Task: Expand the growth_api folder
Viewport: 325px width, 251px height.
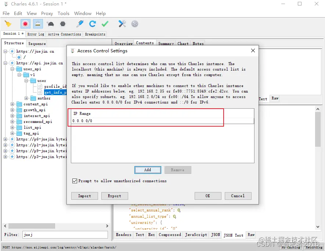Action: click(x=12, y=110)
